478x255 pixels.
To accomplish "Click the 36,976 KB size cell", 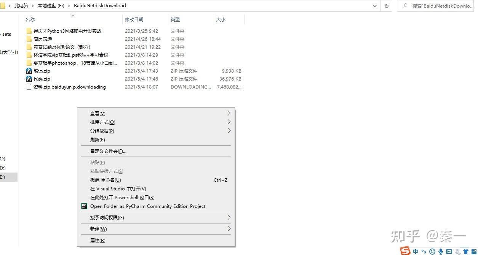I will 230,79.
